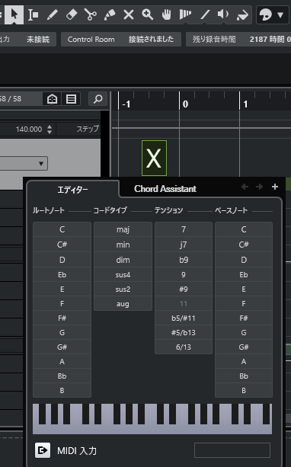Select root note Eb
The image size is (291, 467).
point(62,274)
